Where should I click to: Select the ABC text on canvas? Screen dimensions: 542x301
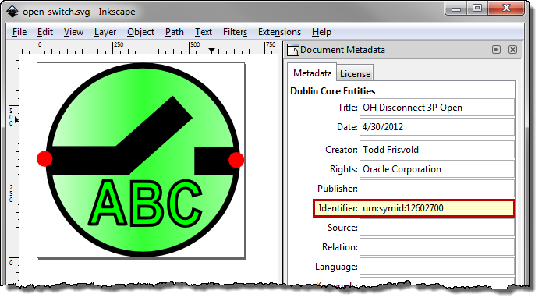coord(145,204)
